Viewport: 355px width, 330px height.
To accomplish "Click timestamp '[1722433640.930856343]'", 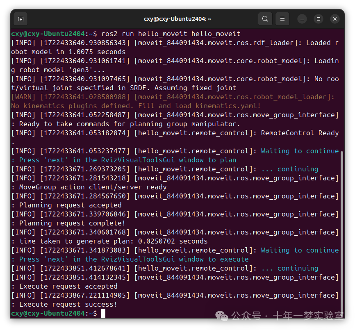I will pos(85,43).
